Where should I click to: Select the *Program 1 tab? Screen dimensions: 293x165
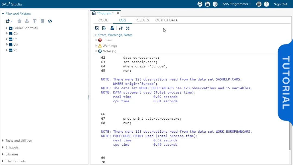(105, 13)
